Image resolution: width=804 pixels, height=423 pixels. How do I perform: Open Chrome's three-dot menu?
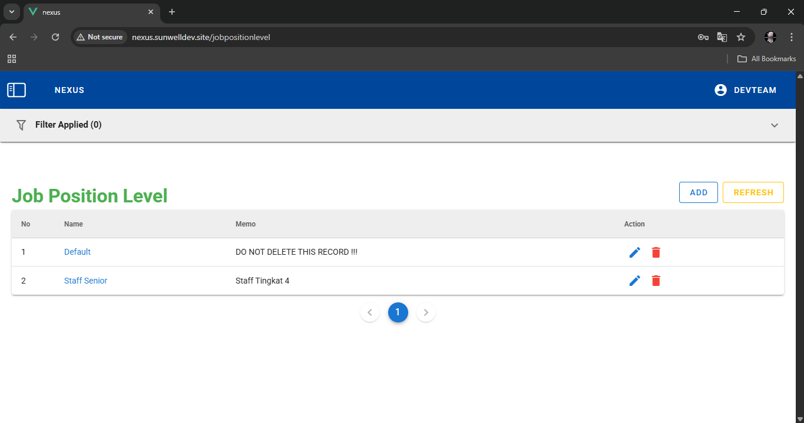[x=792, y=37]
